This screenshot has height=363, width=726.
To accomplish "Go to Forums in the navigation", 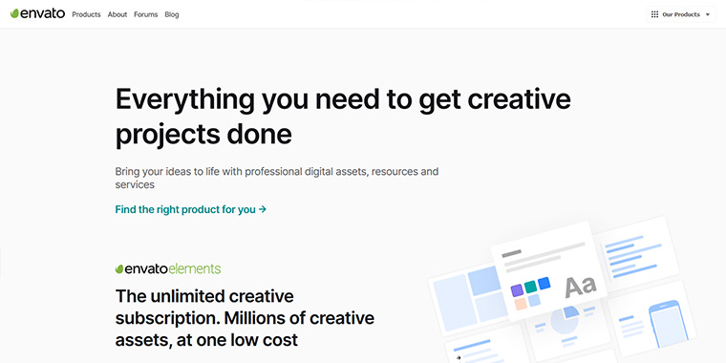I will [146, 14].
